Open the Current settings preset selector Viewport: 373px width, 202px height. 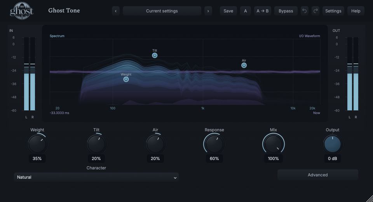point(162,11)
